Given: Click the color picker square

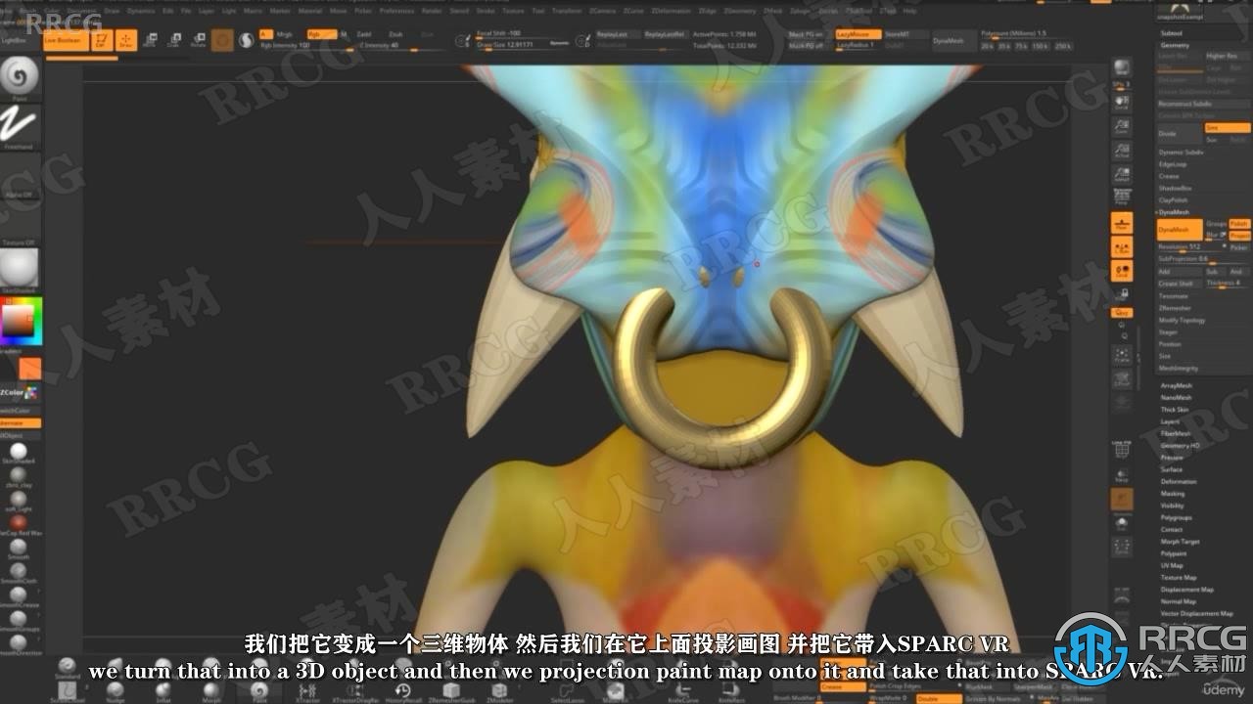Looking at the screenshot, I should tap(21, 322).
